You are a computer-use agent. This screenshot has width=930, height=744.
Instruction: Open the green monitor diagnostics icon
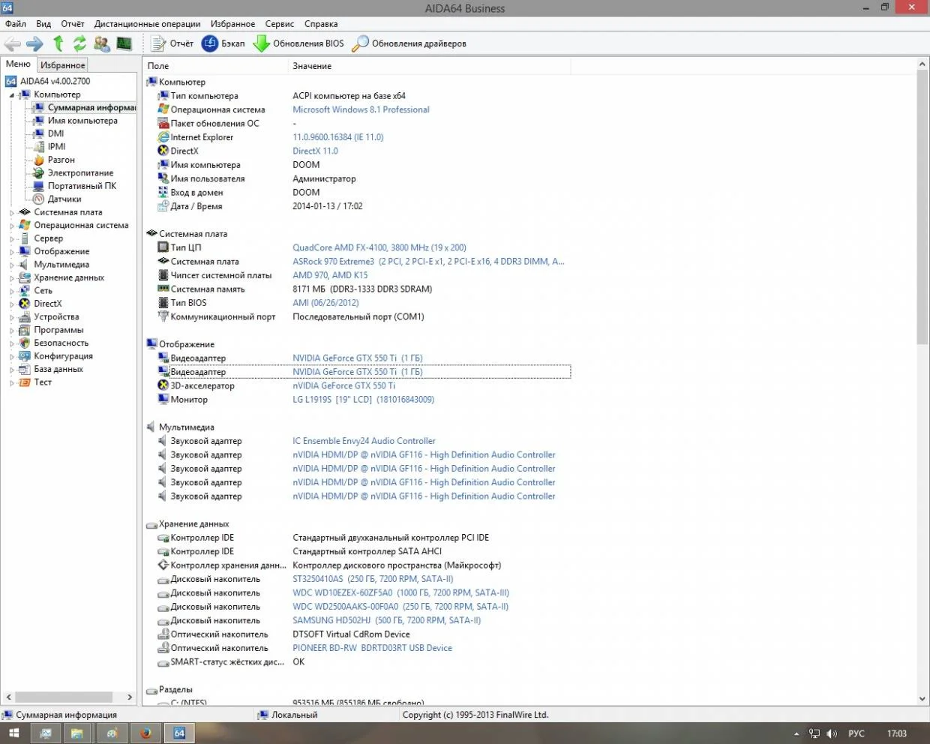[x=124, y=43]
